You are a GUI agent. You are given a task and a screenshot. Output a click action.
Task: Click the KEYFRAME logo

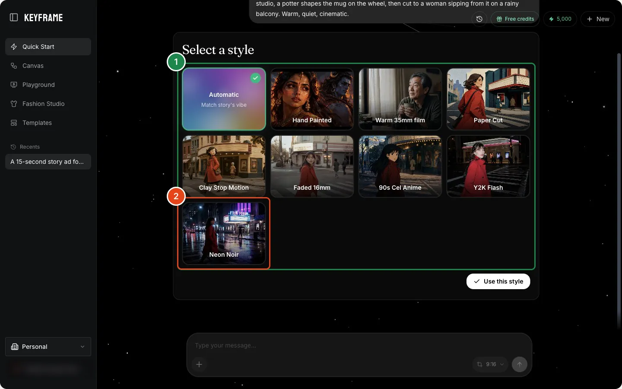[x=43, y=18]
